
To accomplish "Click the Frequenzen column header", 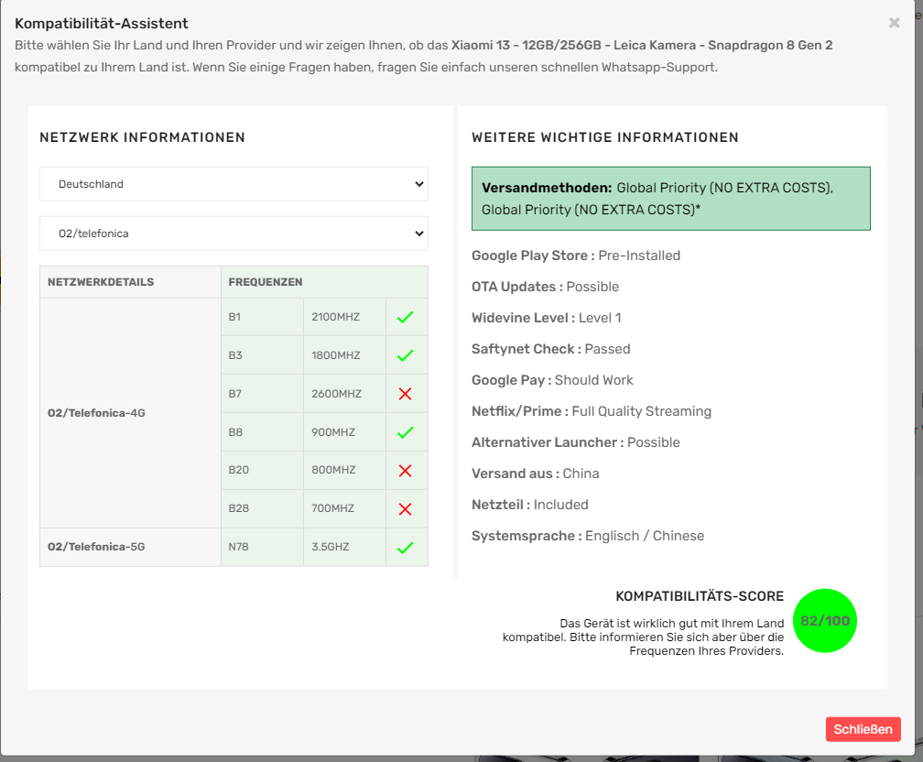I will [266, 282].
